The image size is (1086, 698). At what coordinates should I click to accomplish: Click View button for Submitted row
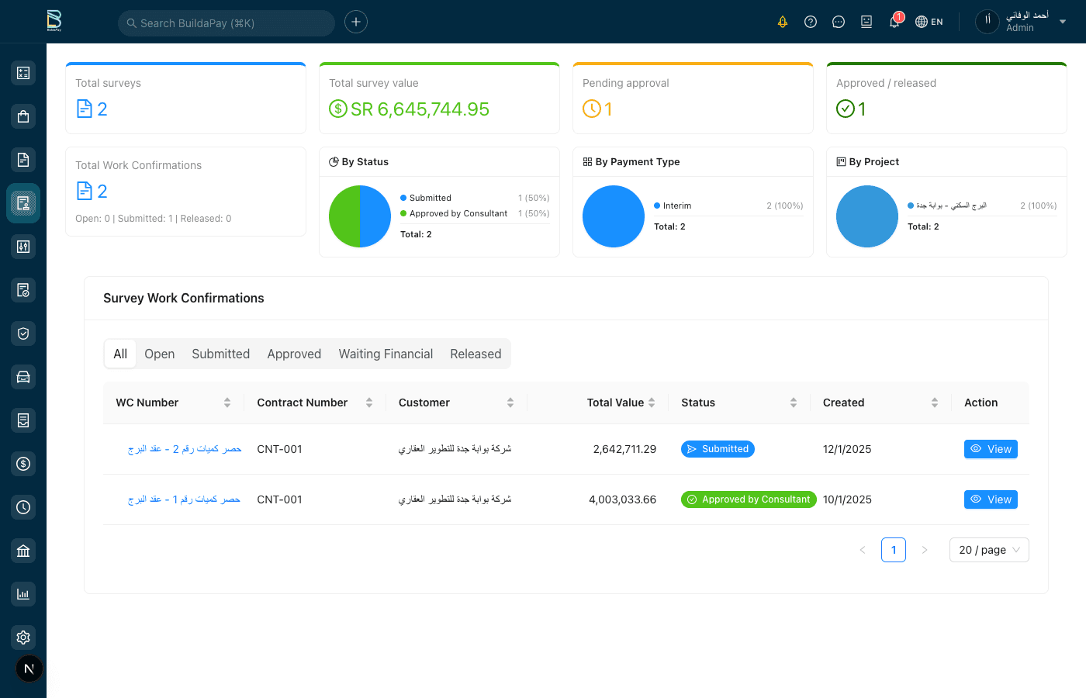[991, 449]
